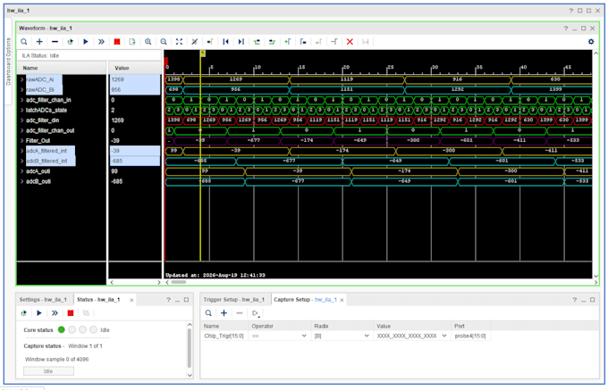608x390 pixels.
Task: Expand the adc_filter_din signal
Action: tap(22, 120)
